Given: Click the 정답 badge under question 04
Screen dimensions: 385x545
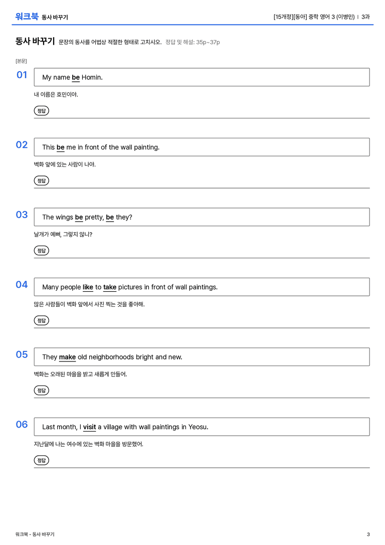Looking at the screenshot, I should click(41, 320).
